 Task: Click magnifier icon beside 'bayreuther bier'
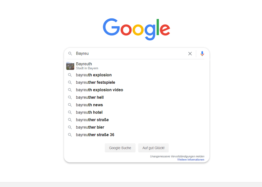tap(70, 127)
